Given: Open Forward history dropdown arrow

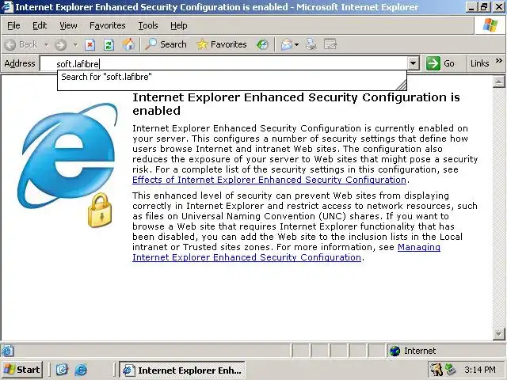Looking at the screenshot, I should (x=76, y=45).
